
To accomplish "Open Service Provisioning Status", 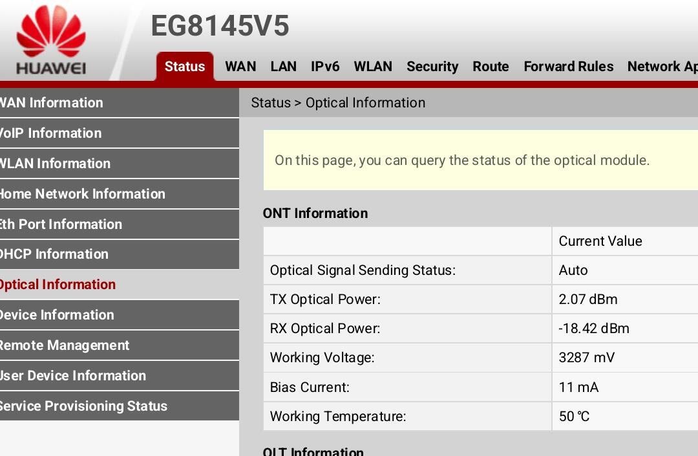I will tap(83, 406).
